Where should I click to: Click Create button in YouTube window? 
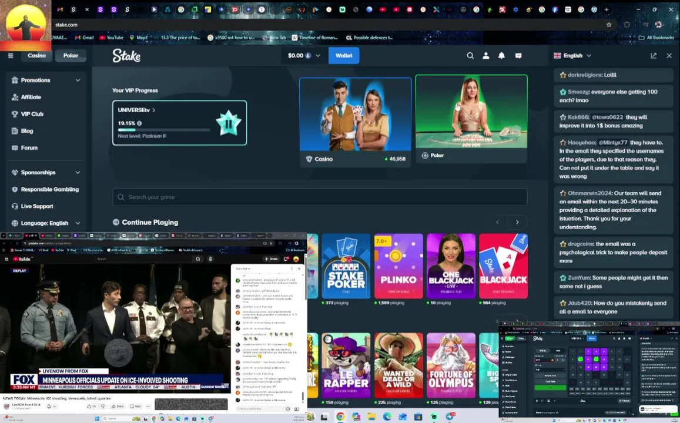tap(271, 258)
